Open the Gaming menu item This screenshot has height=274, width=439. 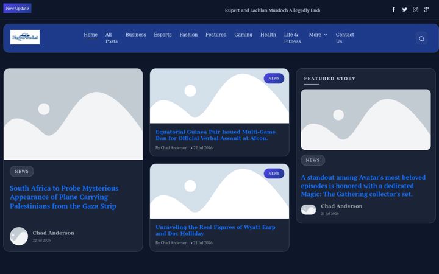tap(243, 35)
